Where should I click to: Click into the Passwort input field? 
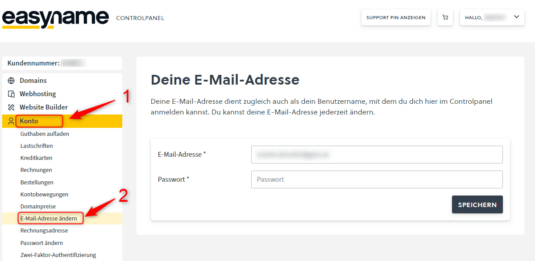[377, 179]
